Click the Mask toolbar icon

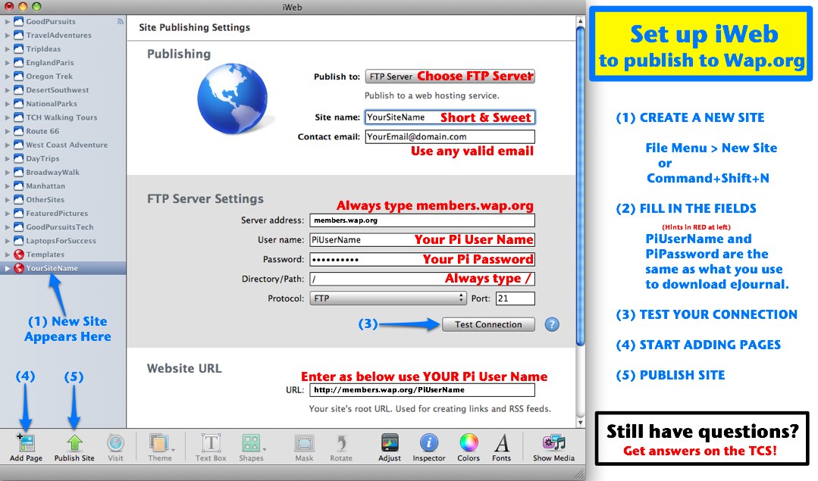point(304,443)
